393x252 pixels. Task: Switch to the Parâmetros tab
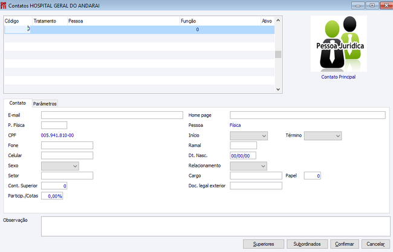pos(45,104)
